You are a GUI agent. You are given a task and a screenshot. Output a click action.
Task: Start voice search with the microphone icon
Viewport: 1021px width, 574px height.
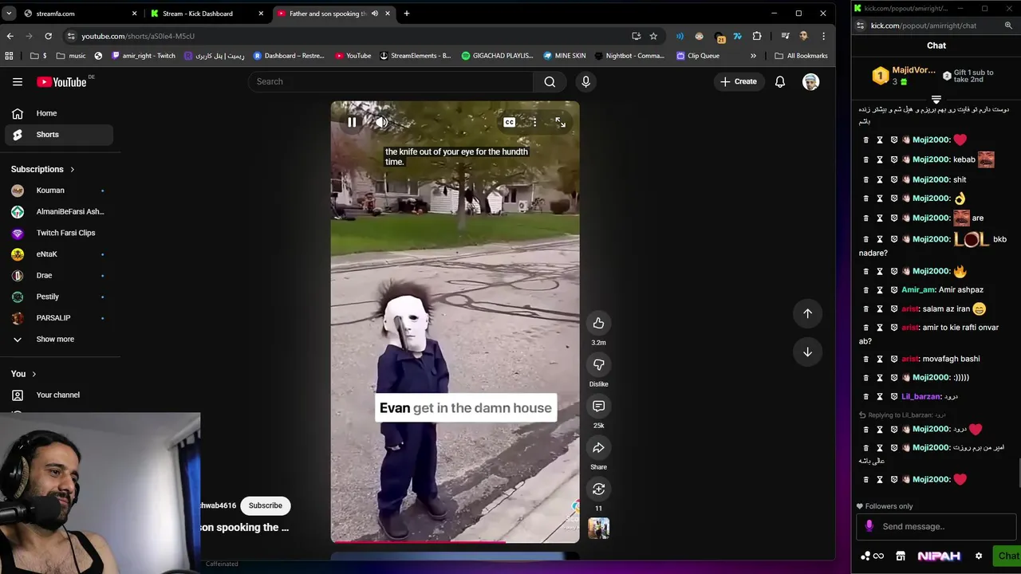(x=585, y=81)
